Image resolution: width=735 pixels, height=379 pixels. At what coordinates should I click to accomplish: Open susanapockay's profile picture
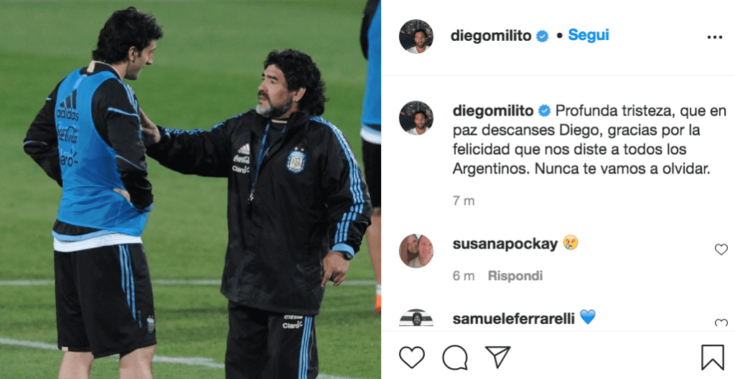(416, 251)
